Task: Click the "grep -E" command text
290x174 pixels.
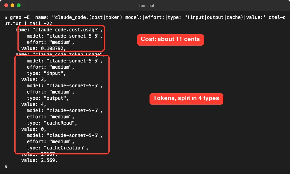Action: (x=20, y=17)
